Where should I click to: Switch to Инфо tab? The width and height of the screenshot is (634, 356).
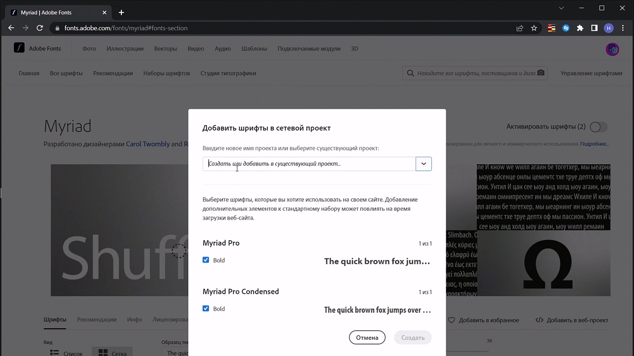coord(134,319)
